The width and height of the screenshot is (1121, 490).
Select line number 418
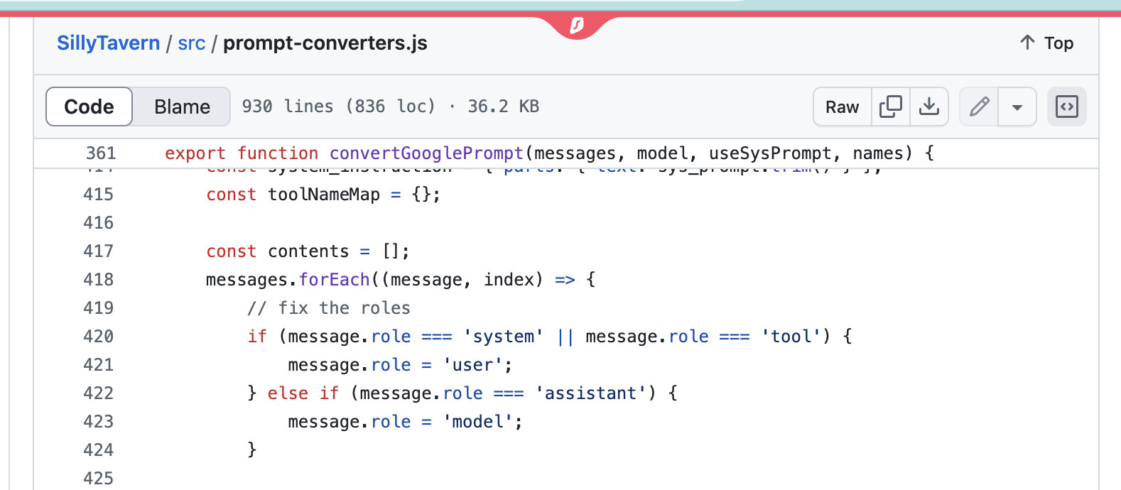tap(98, 280)
